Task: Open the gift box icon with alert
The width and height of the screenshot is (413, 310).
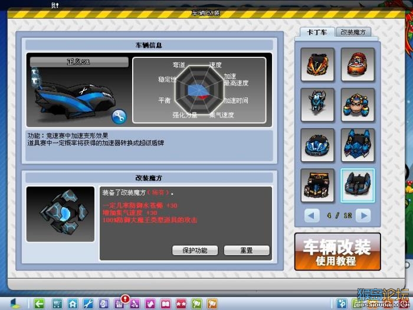Action: (x=119, y=304)
